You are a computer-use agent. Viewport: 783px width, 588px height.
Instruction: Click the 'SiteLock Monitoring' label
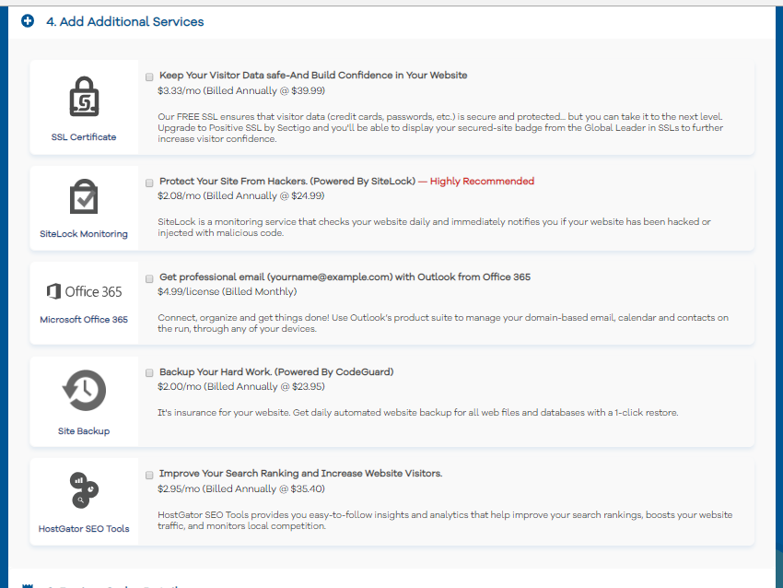pos(84,234)
